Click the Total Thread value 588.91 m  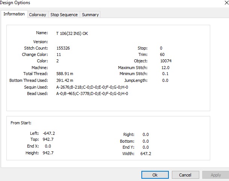tap(65, 74)
